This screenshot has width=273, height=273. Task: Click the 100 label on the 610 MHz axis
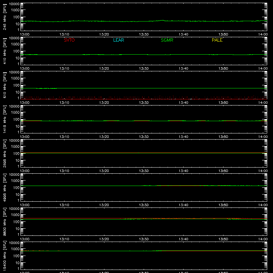(x=16, y=85)
